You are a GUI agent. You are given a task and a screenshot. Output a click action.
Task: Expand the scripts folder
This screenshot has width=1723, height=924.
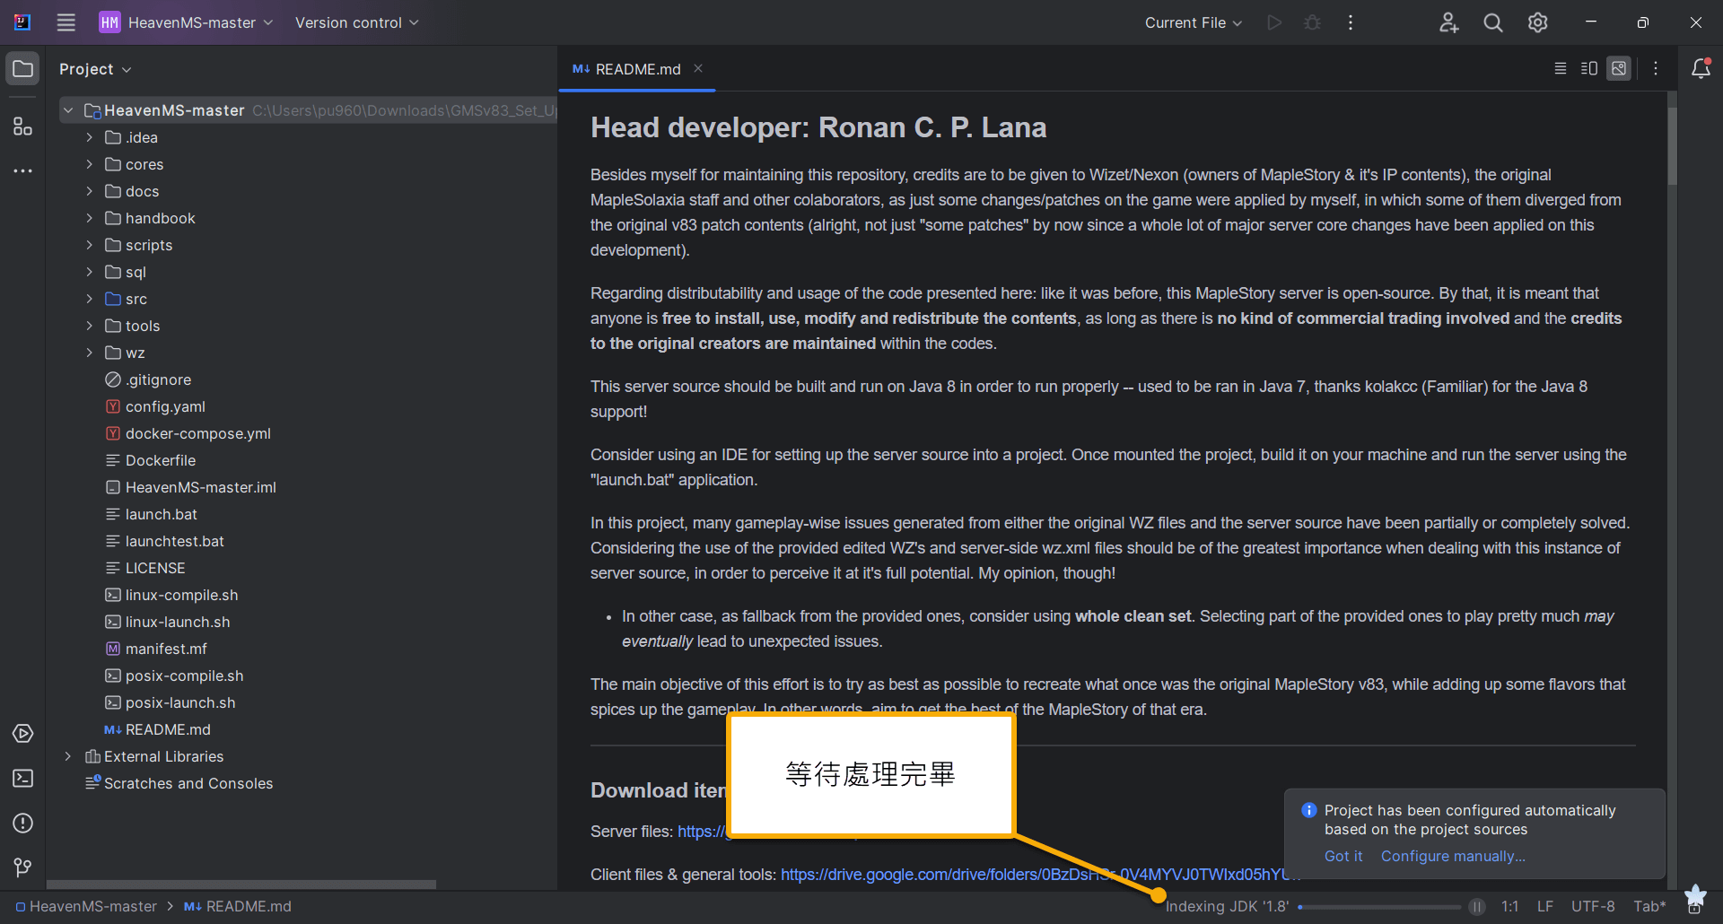[x=89, y=245]
